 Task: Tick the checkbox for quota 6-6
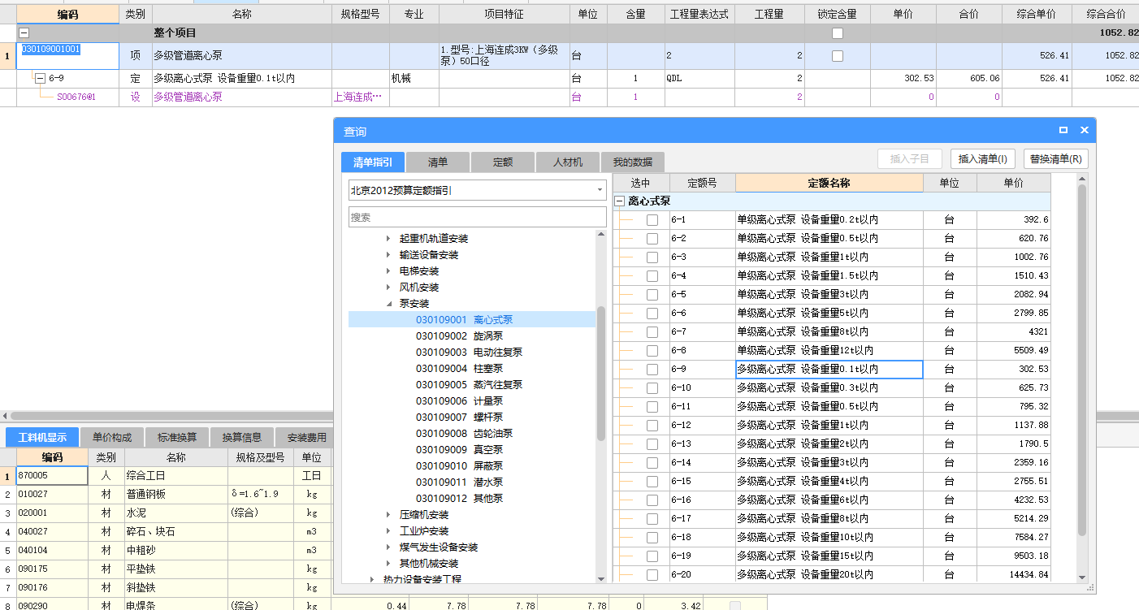point(652,314)
